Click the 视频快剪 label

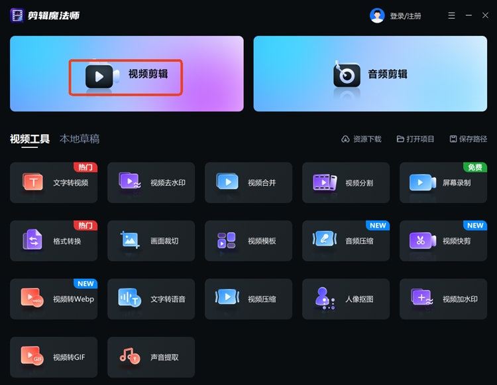tap(457, 241)
